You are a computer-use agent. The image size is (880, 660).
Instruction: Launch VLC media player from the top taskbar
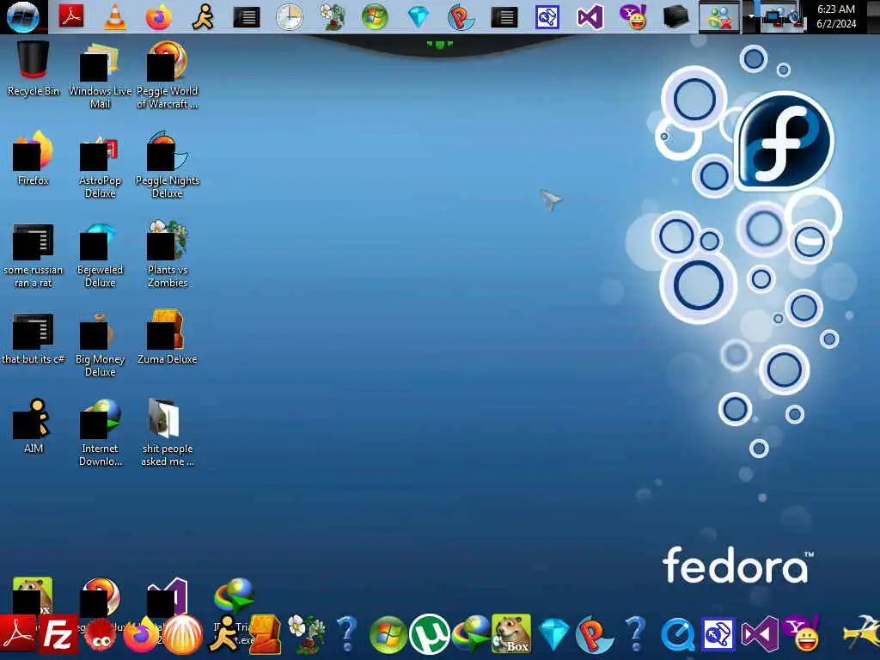[x=115, y=17]
